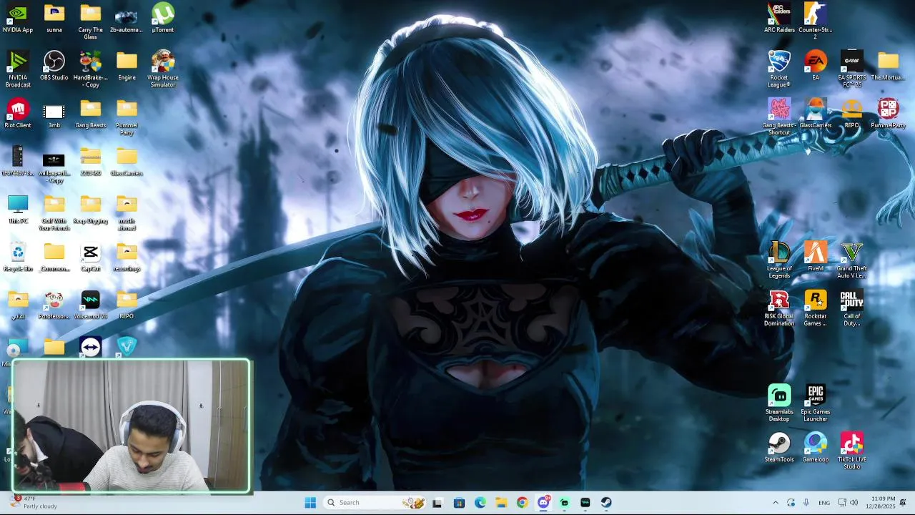
Task: Open Microsoft Store from the taskbar
Action: pos(459,502)
